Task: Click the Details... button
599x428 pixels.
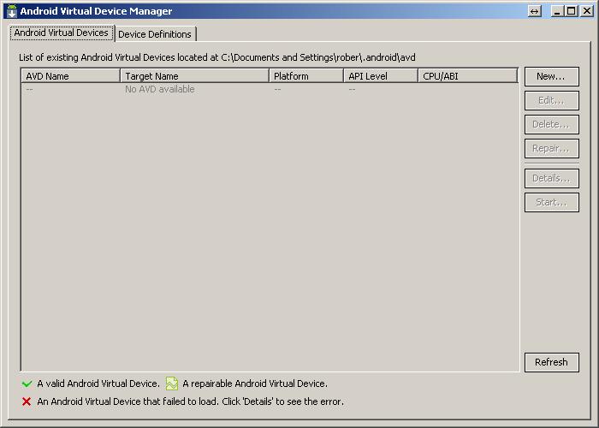Action: click(x=551, y=178)
